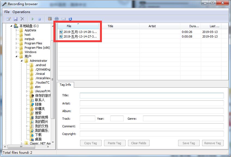Screen dimensions: 231x157
Task: Click the Artist input field
Action: coord(151,103)
